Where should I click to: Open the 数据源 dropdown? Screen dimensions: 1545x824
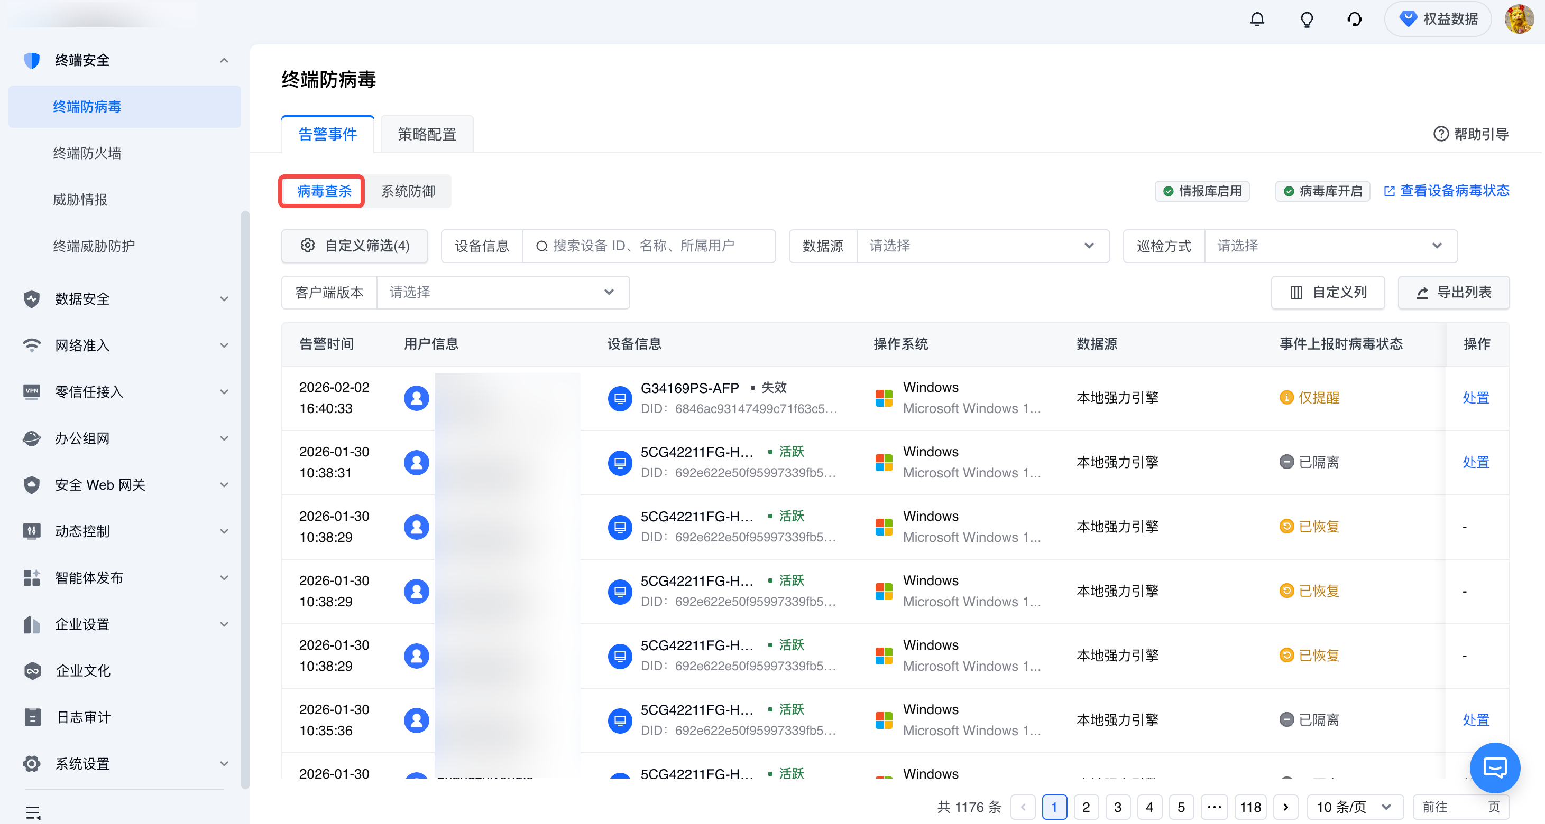coord(982,246)
